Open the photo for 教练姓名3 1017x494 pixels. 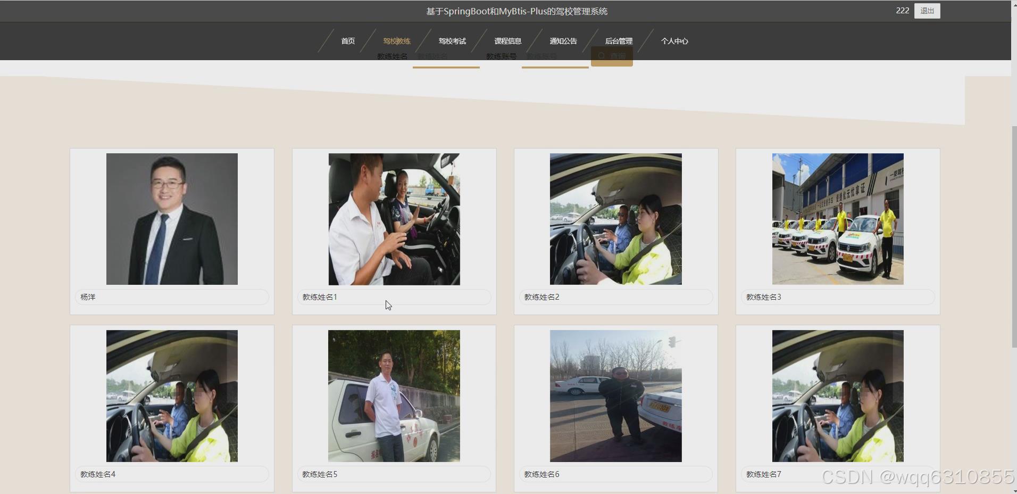pyautogui.click(x=838, y=219)
